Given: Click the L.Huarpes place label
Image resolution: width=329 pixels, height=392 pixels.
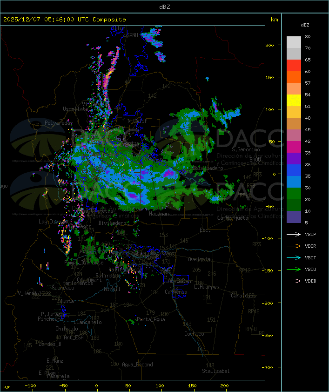Looking at the screenshot, I should tap(207, 287).
